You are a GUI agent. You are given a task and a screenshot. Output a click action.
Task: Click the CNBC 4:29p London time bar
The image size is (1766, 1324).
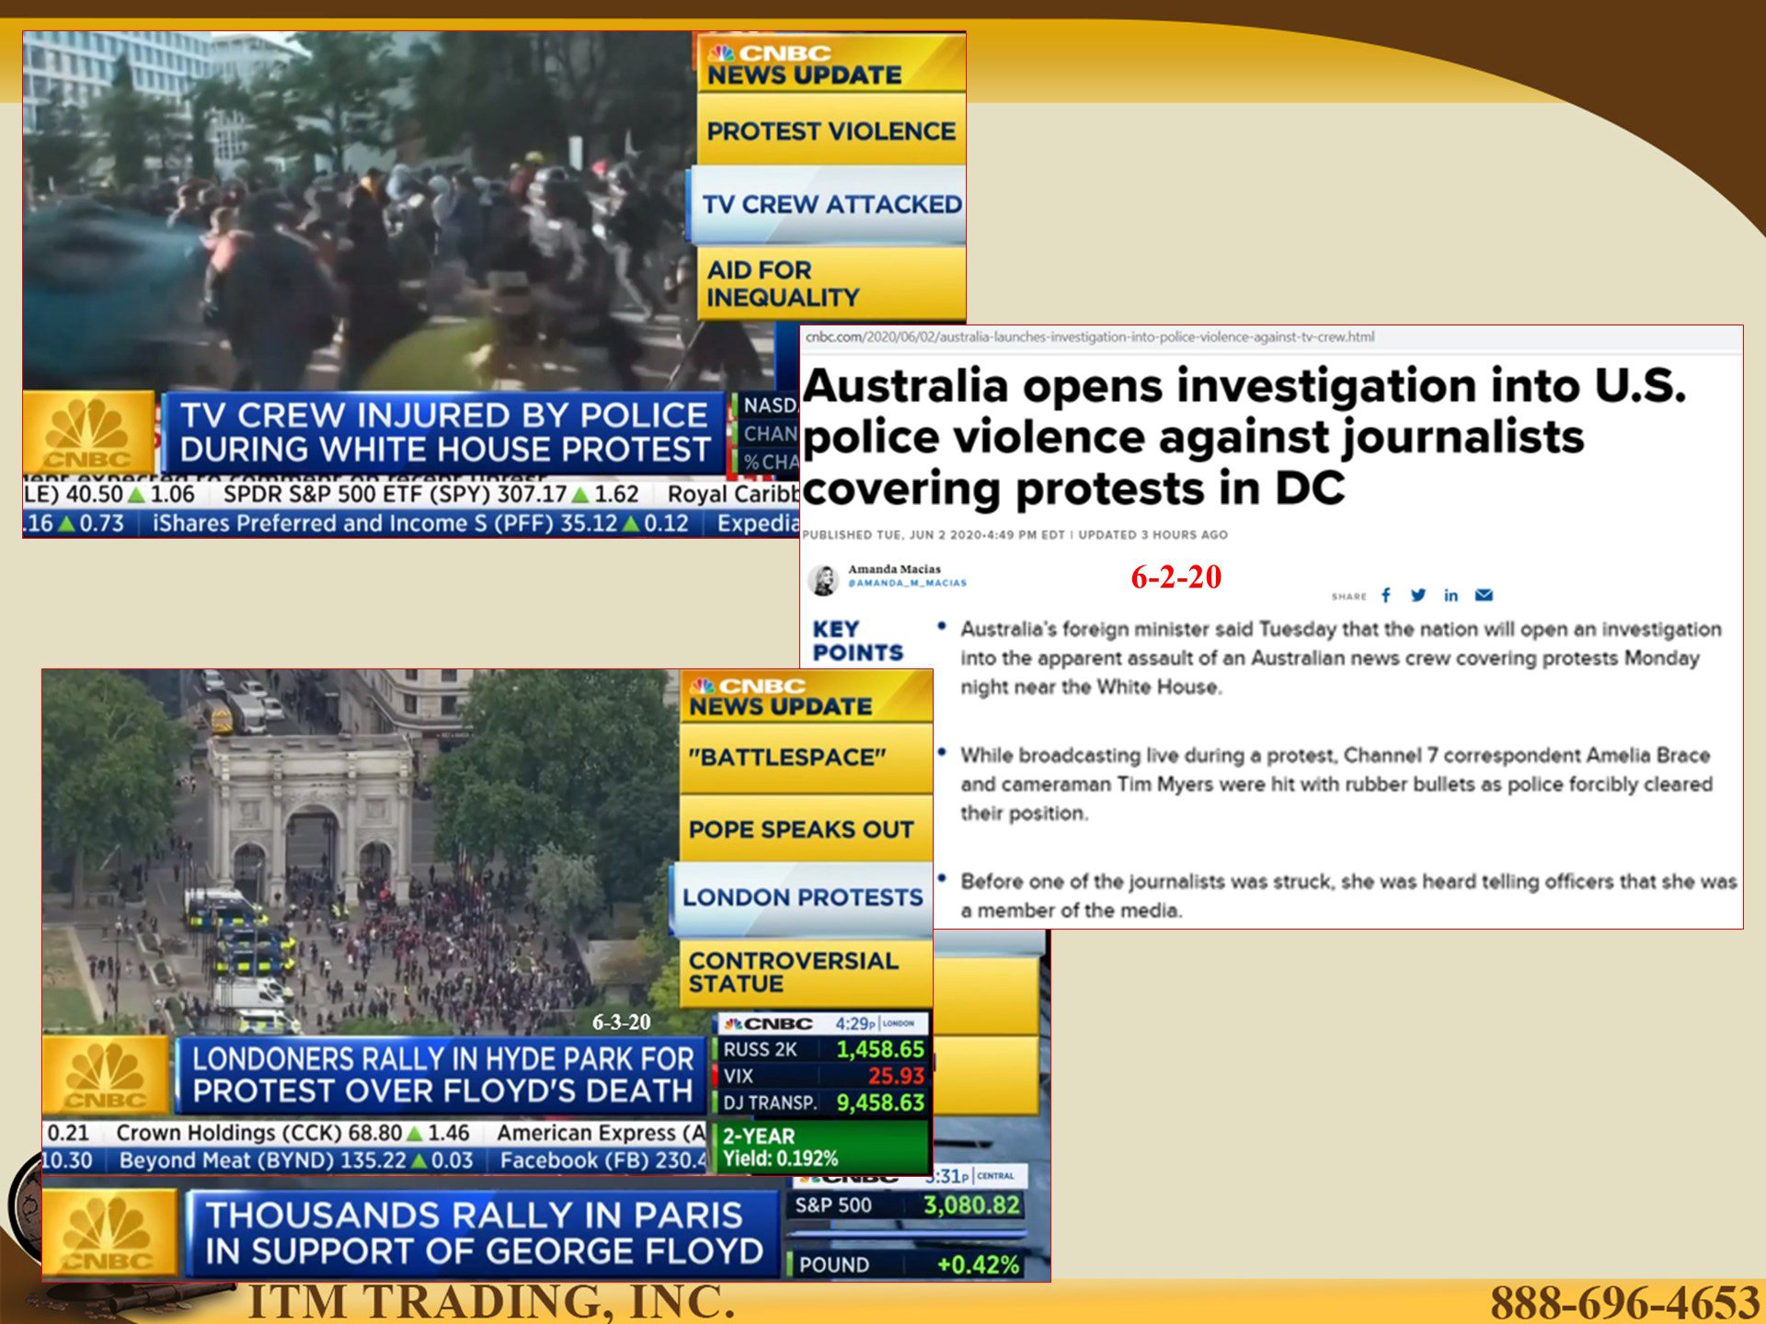point(823,1023)
